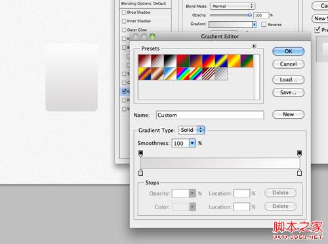Toggle Reverse checkbox in Layer Style

[x=264, y=24]
